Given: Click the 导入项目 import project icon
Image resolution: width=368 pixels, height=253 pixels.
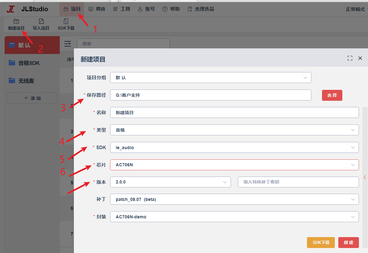Looking at the screenshot, I should (x=41, y=22).
